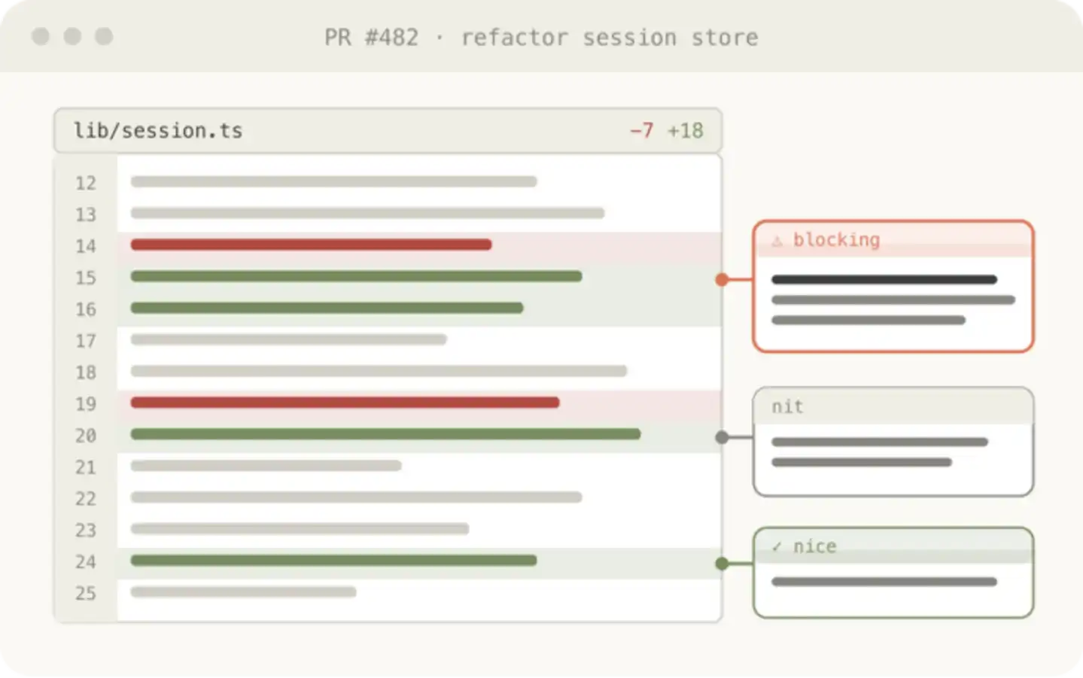Click the second gray window control dot

tap(72, 36)
